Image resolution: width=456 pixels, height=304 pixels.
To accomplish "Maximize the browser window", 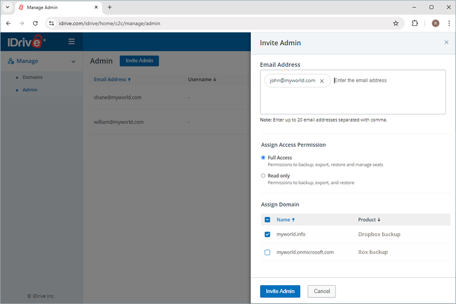I will click(432, 7).
